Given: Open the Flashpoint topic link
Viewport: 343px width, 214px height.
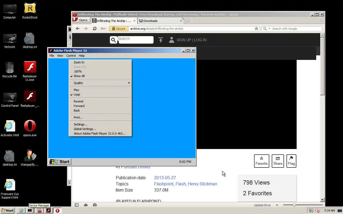Looking at the screenshot, I should coord(164,184).
